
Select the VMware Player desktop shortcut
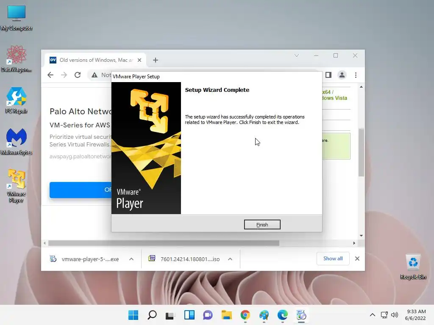coord(17,186)
